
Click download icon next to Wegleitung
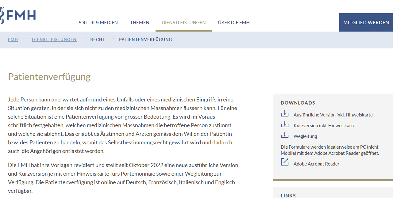285,135
